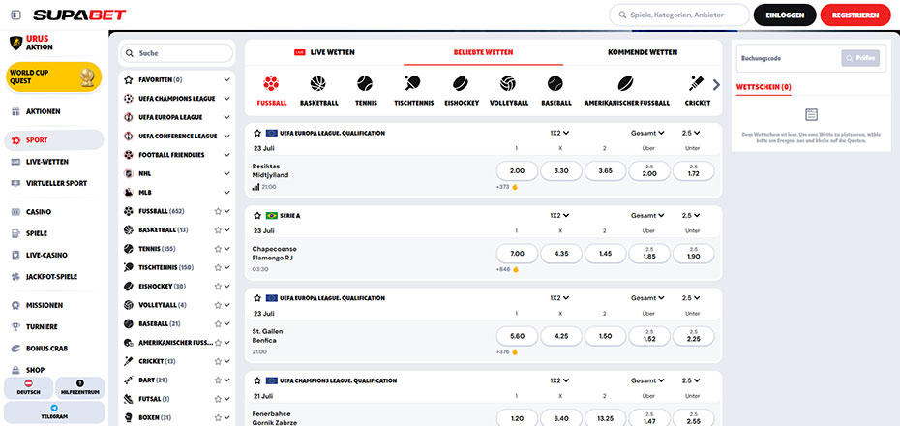Switch to the Live Wetten tab
Image resolution: width=900 pixels, height=426 pixels.
324,52
